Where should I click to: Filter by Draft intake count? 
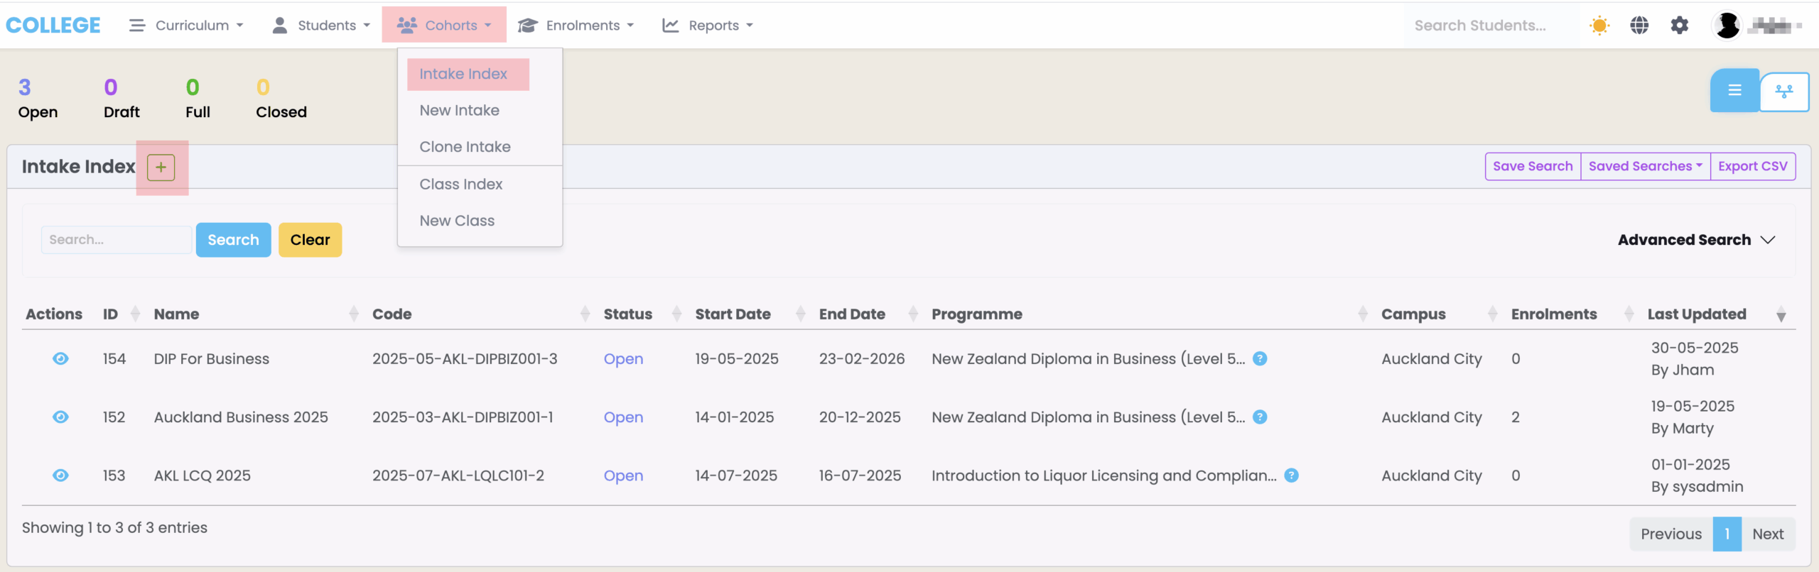click(122, 99)
